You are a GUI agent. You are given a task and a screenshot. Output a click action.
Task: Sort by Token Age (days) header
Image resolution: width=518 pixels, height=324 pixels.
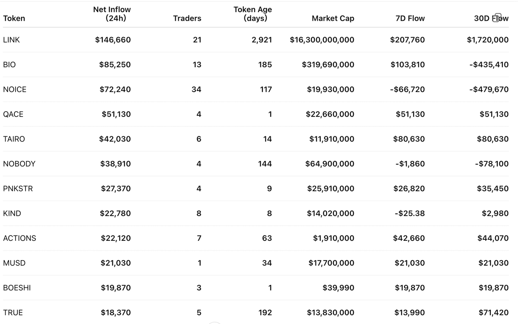coord(253,14)
